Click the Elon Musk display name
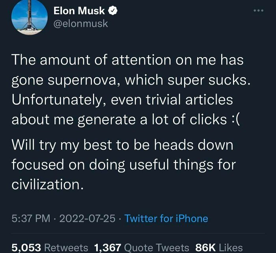Image resolution: width=276 pixels, height=253 pixels. click(79, 12)
